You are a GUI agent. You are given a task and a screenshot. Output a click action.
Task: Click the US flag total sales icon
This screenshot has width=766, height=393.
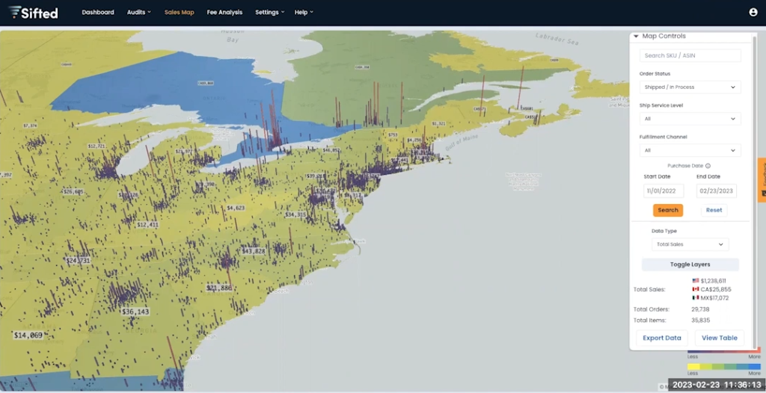(x=696, y=280)
